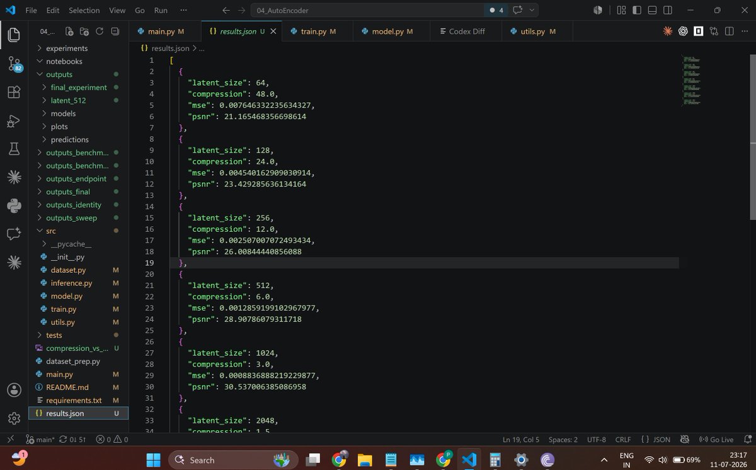Refresh the Explorer file tree

pyautogui.click(x=100, y=32)
